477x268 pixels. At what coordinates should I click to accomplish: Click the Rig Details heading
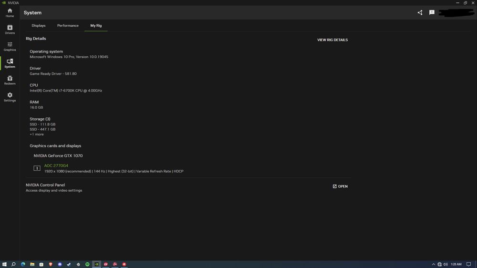click(x=36, y=38)
